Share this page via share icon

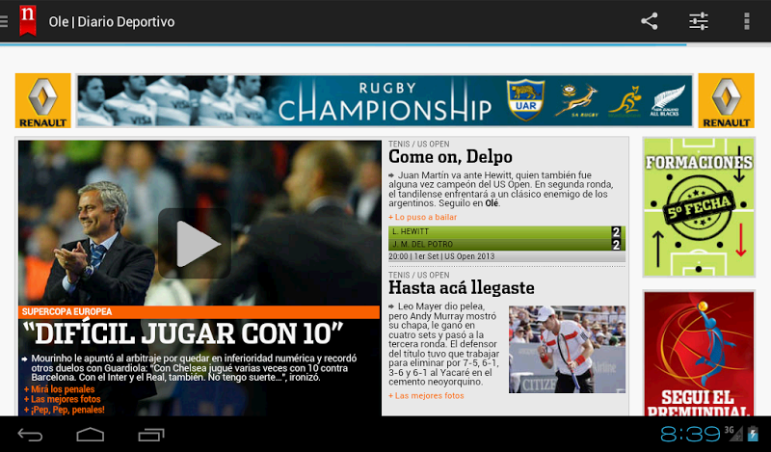649,21
